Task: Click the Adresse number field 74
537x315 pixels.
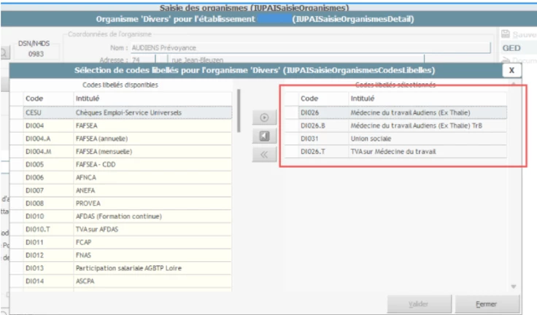Action: pyautogui.click(x=143, y=60)
